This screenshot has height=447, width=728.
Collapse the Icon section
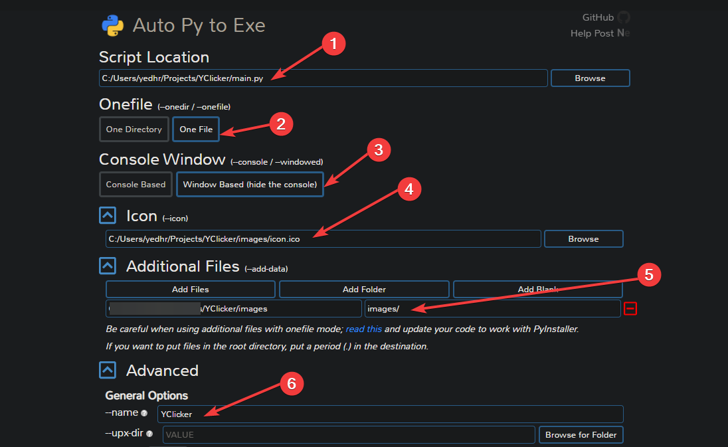tap(108, 216)
